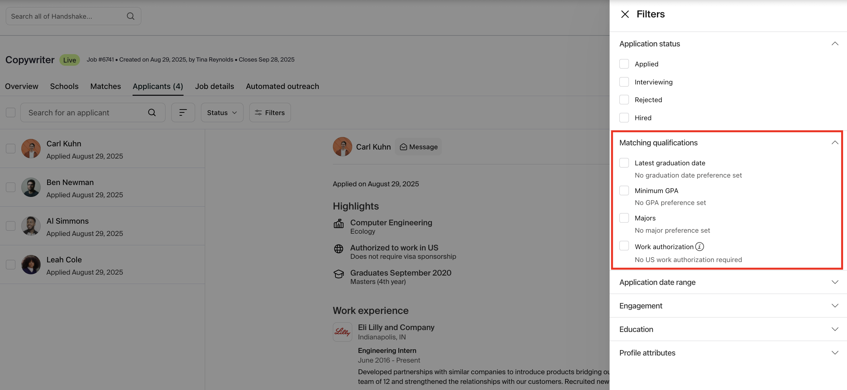The image size is (847, 390).
Task: Click Al Simmons' profile photo
Action: pyautogui.click(x=31, y=226)
